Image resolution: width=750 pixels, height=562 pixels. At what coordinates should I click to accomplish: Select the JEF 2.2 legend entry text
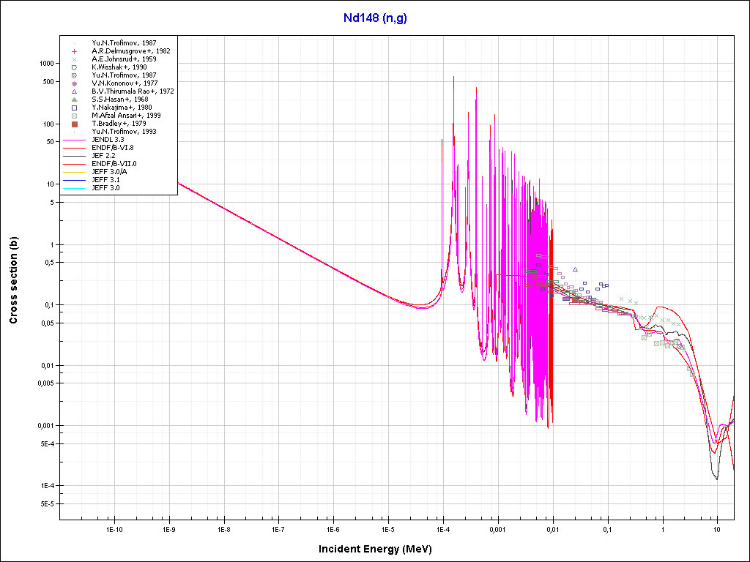104,156
